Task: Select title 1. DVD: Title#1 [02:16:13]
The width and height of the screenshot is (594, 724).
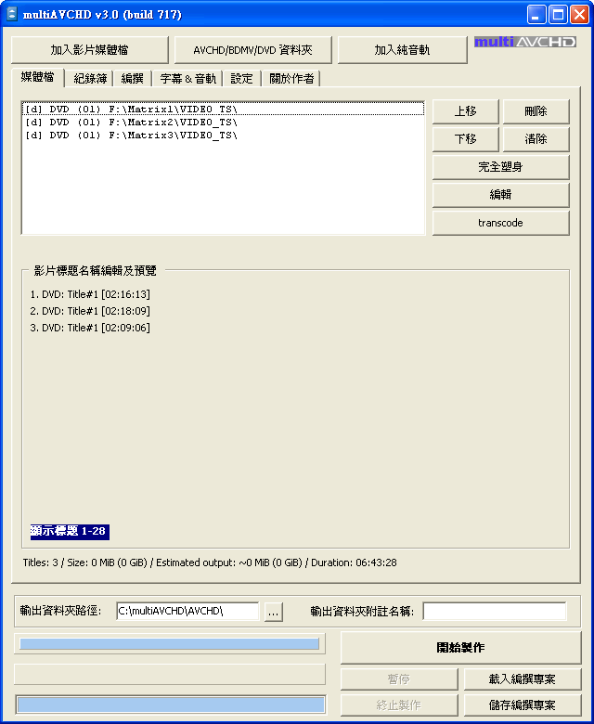Action: pos(90,294)
